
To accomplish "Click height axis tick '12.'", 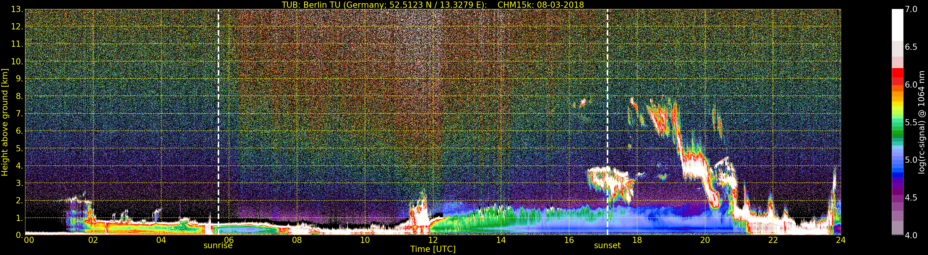I will tap(17, 27).
